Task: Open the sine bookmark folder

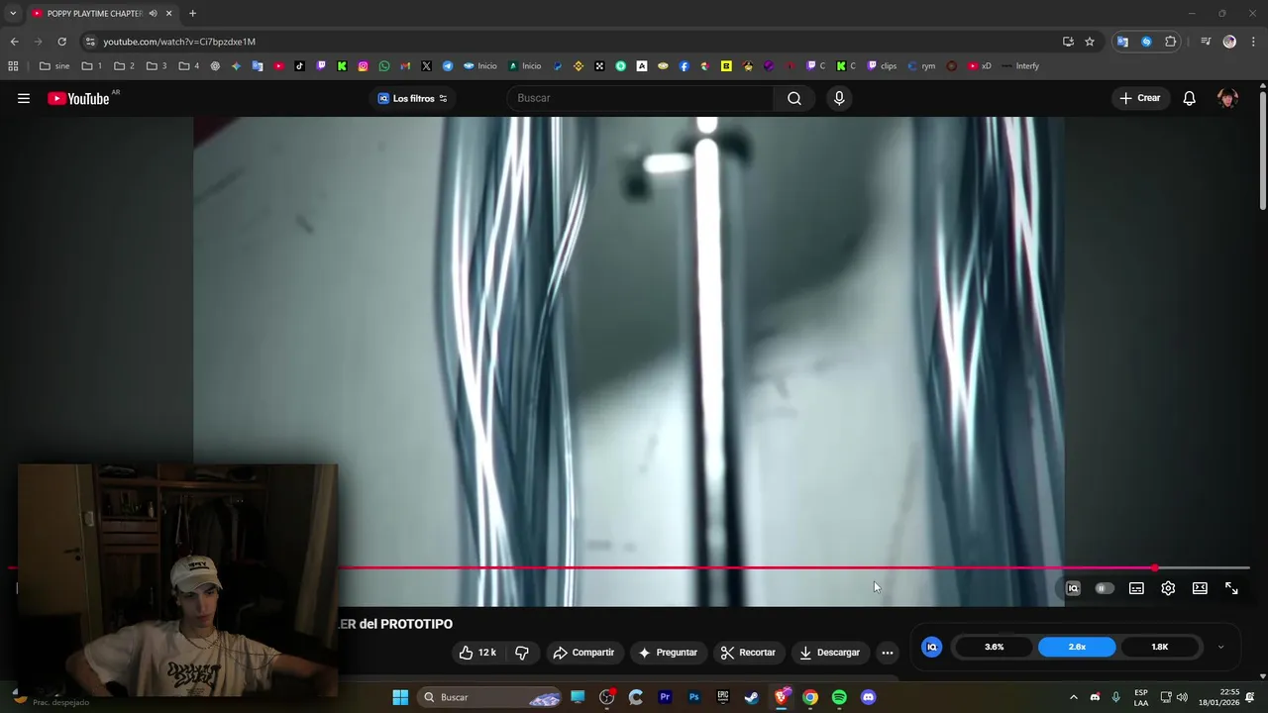Action: coord(54,66)
